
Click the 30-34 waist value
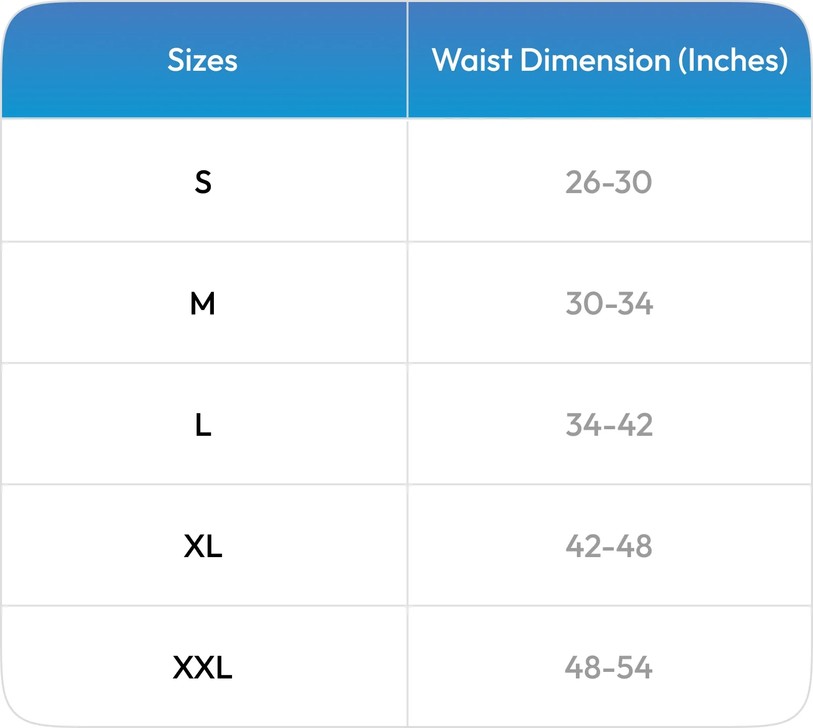click(x=609, y=303)
